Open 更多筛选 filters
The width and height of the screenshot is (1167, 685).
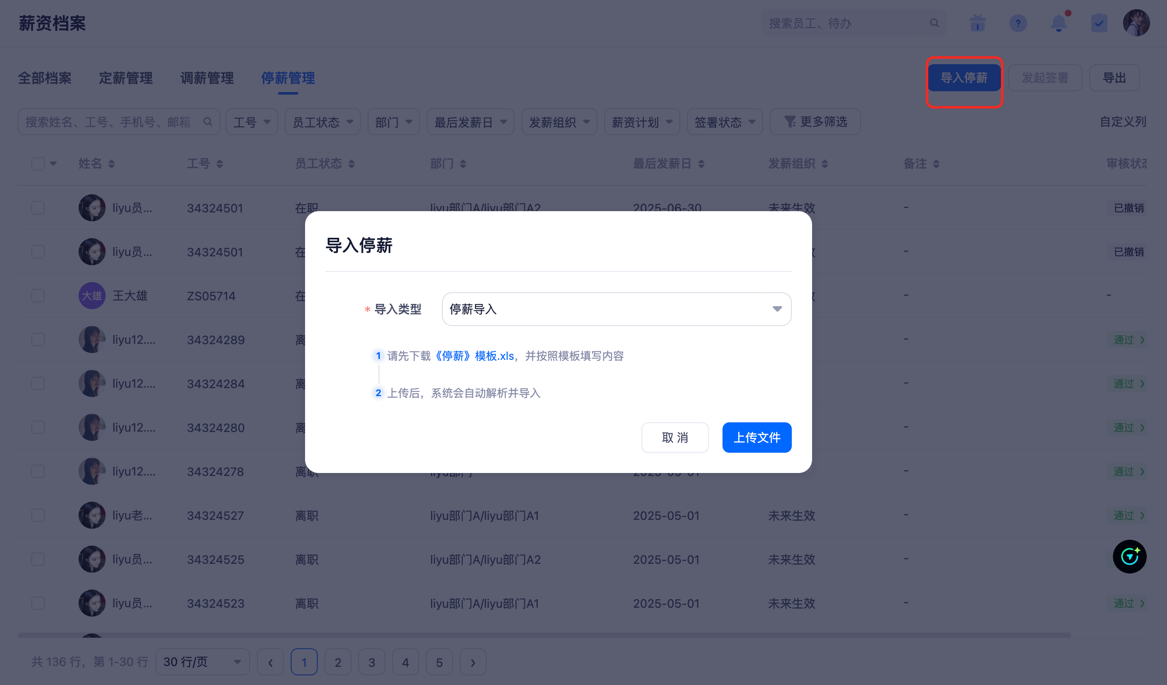tap(815, 122)
